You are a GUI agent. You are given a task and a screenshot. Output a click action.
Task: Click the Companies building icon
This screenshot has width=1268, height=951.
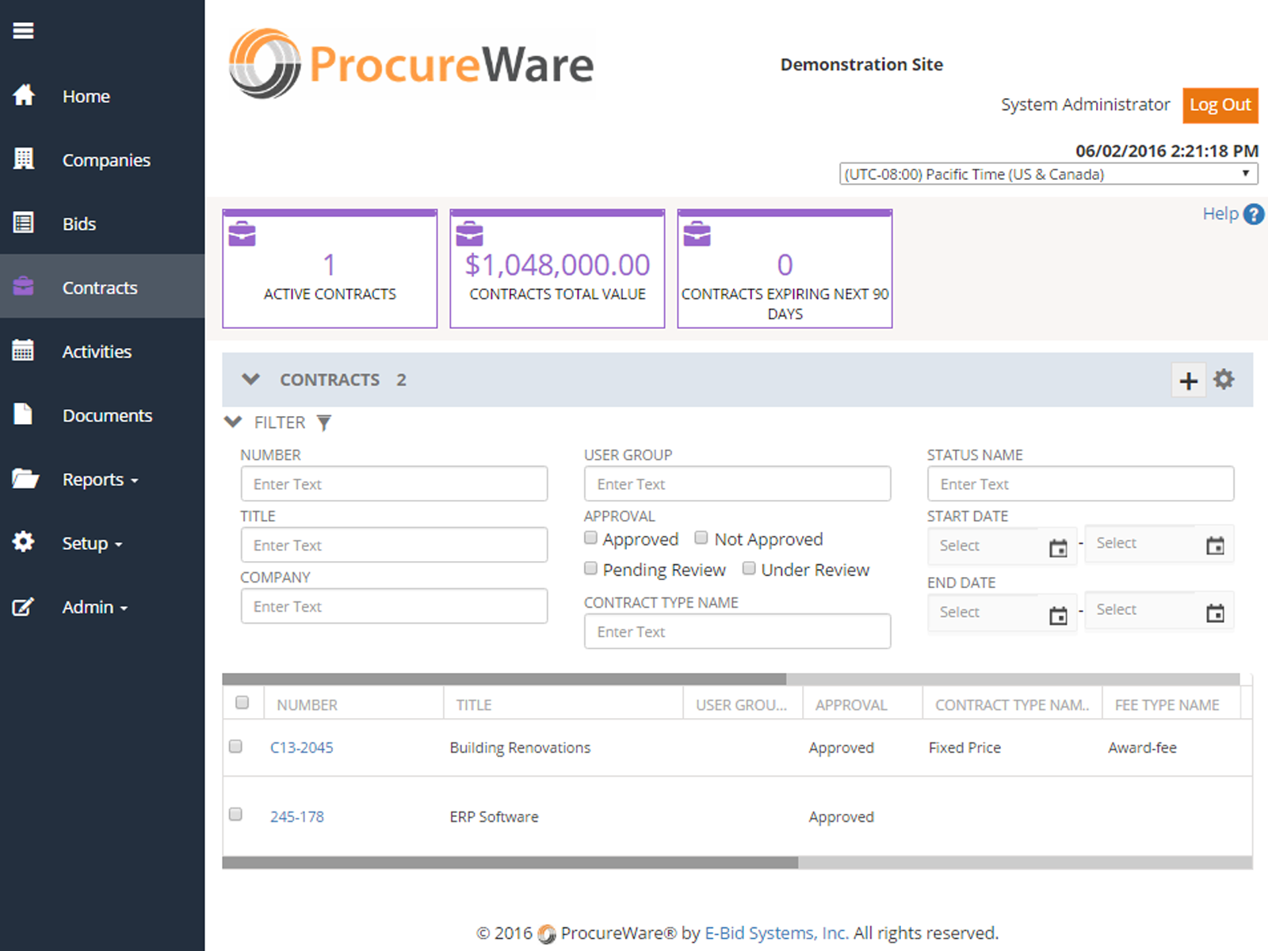click(24, 159)
